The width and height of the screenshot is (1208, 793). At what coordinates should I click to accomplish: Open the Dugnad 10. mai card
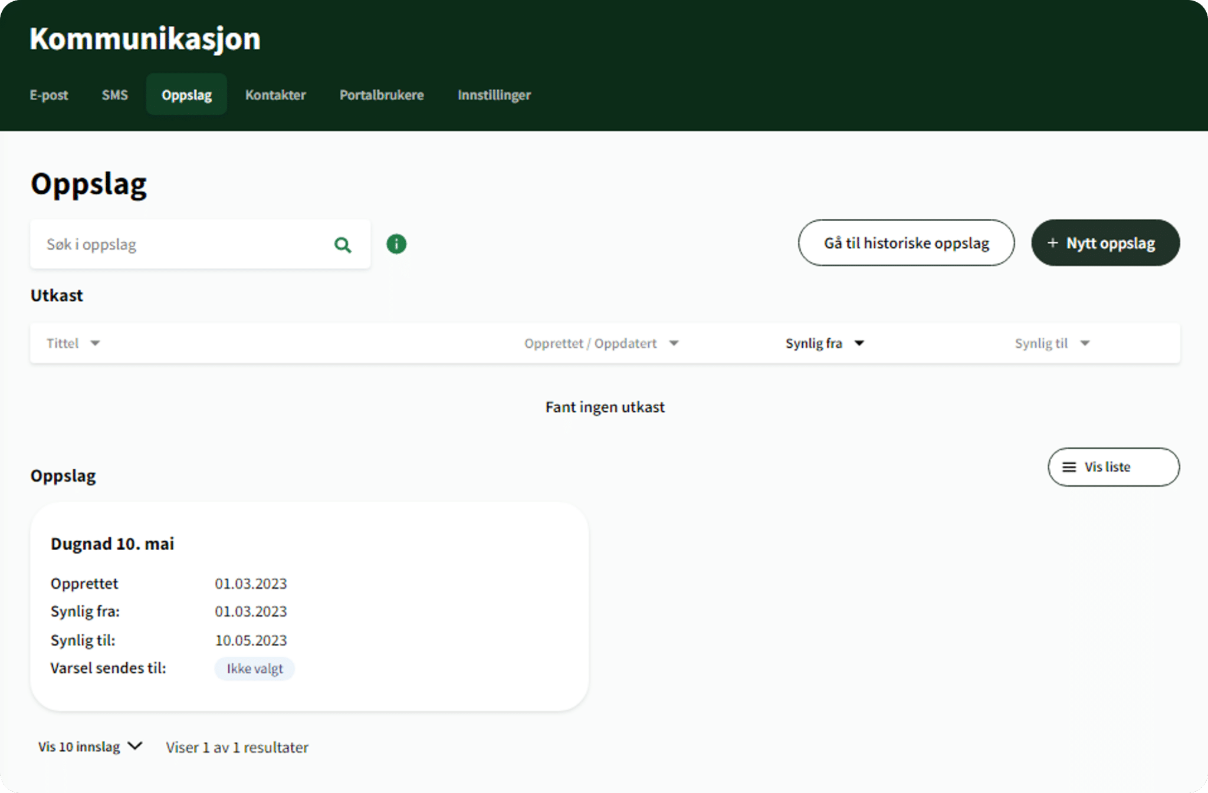309,606
